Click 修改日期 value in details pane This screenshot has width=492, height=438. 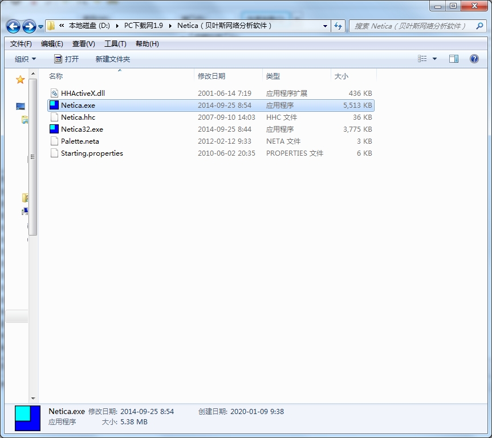point(147,411)
